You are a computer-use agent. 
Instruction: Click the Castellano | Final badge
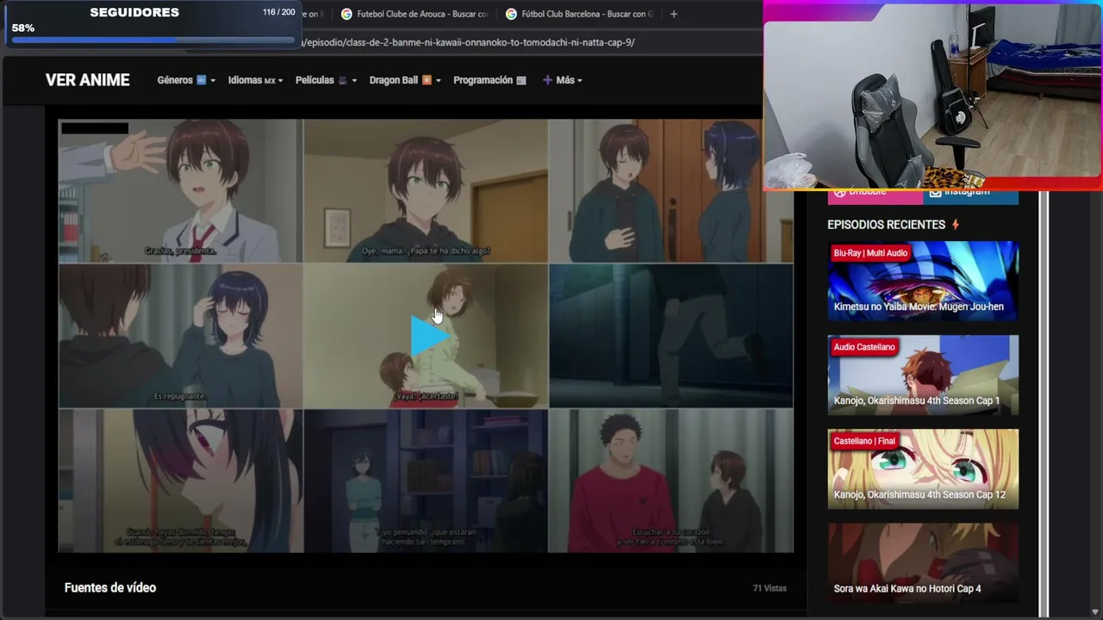tap(864, 441)
